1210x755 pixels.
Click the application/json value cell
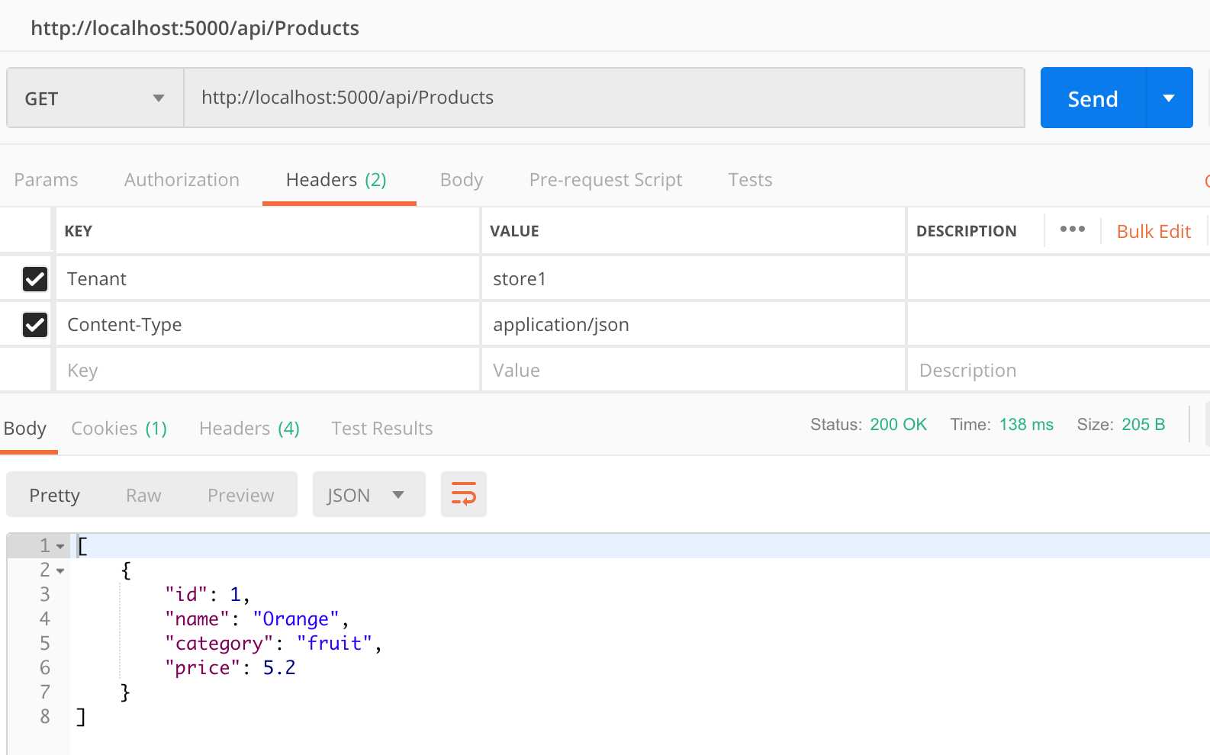(x=693, y=325)
